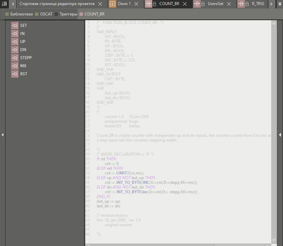Select the MX input arrow icon
Image resolution: width=283 pixels, height=246 pixels.
point(14,66)
